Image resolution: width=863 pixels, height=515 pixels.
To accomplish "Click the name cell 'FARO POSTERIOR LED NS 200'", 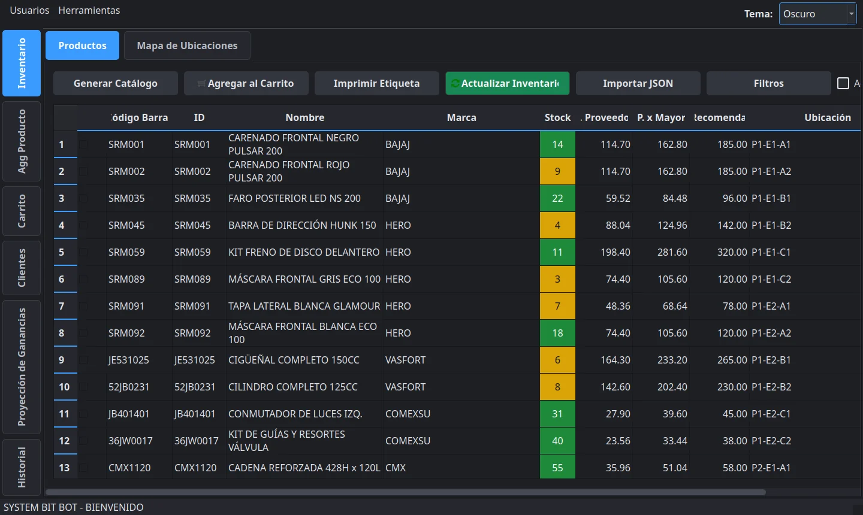I will point(305,198).
